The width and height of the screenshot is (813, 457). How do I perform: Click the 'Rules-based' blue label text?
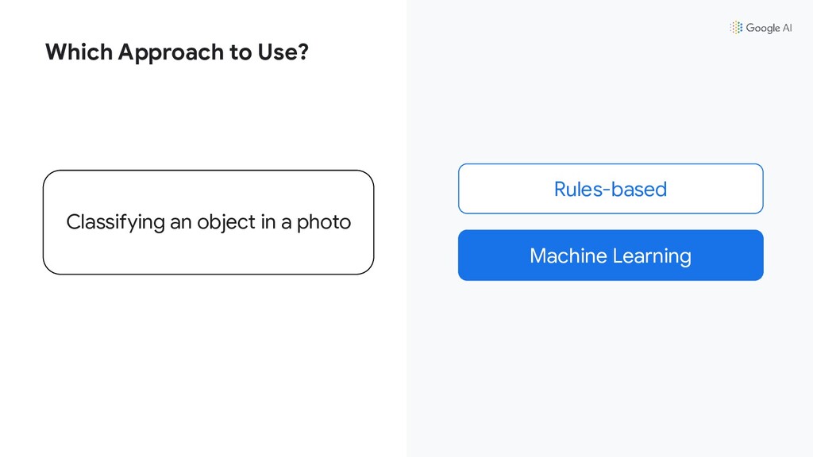pos(611,189)
